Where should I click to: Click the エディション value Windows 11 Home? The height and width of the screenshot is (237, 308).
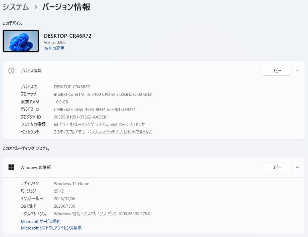point(71,183)
